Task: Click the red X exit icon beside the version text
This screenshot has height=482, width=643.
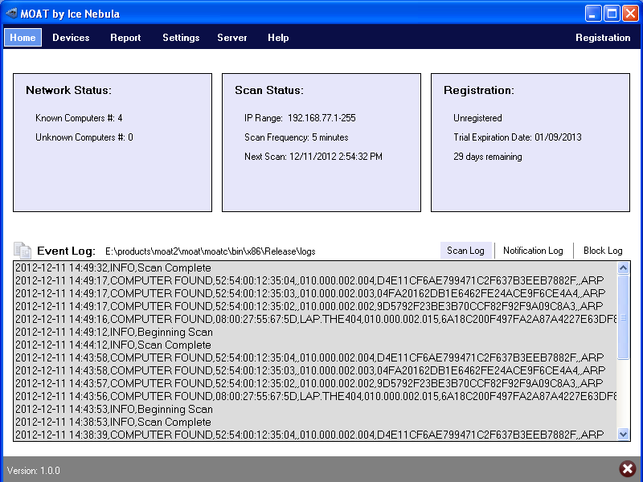Action: tap(628, 469)
